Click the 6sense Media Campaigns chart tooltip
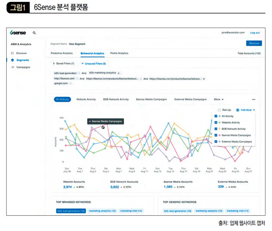272x231 pixels. (x=106, y=121)
